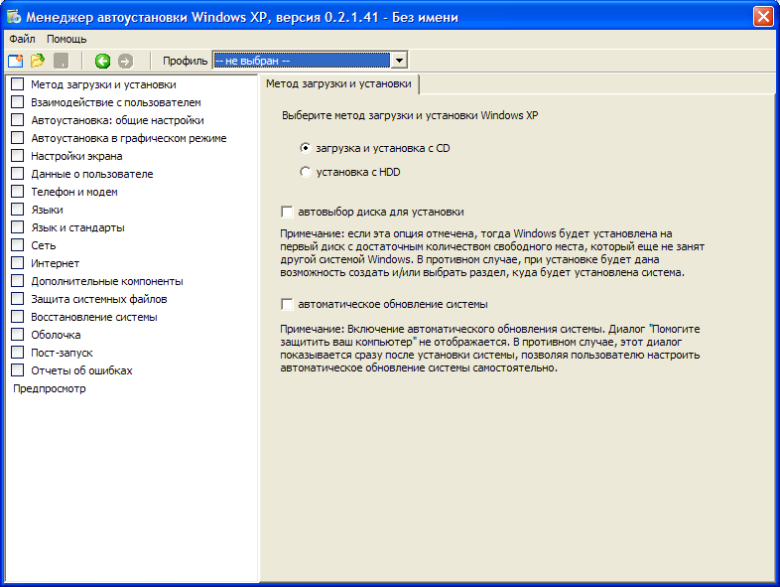
Task: Tick checkbox next to 'Автоустановка: общие настройки'
Action: click(18, 120)
